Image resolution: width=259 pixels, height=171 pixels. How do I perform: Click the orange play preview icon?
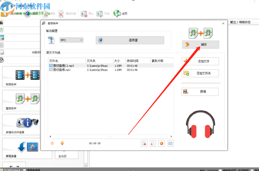161,143
